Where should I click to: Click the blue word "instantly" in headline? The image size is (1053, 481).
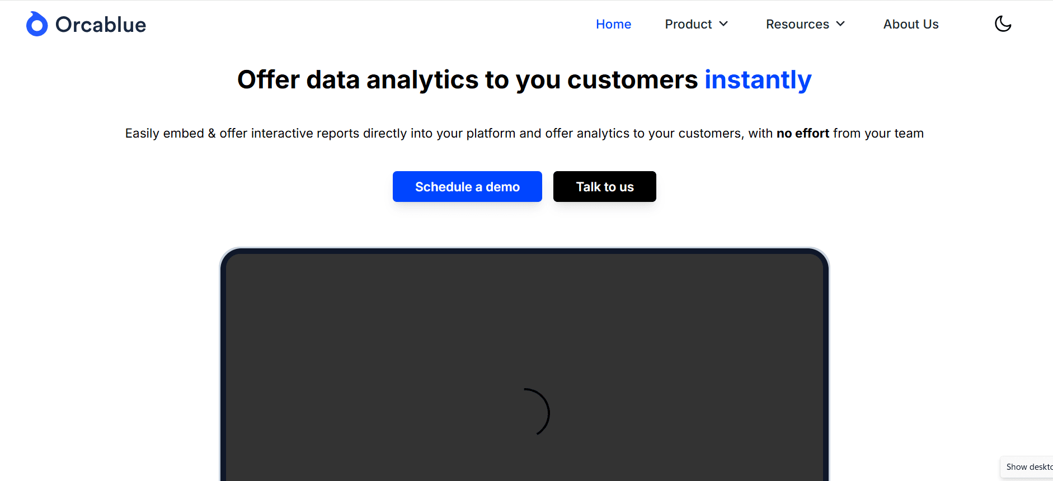point(758,80)
